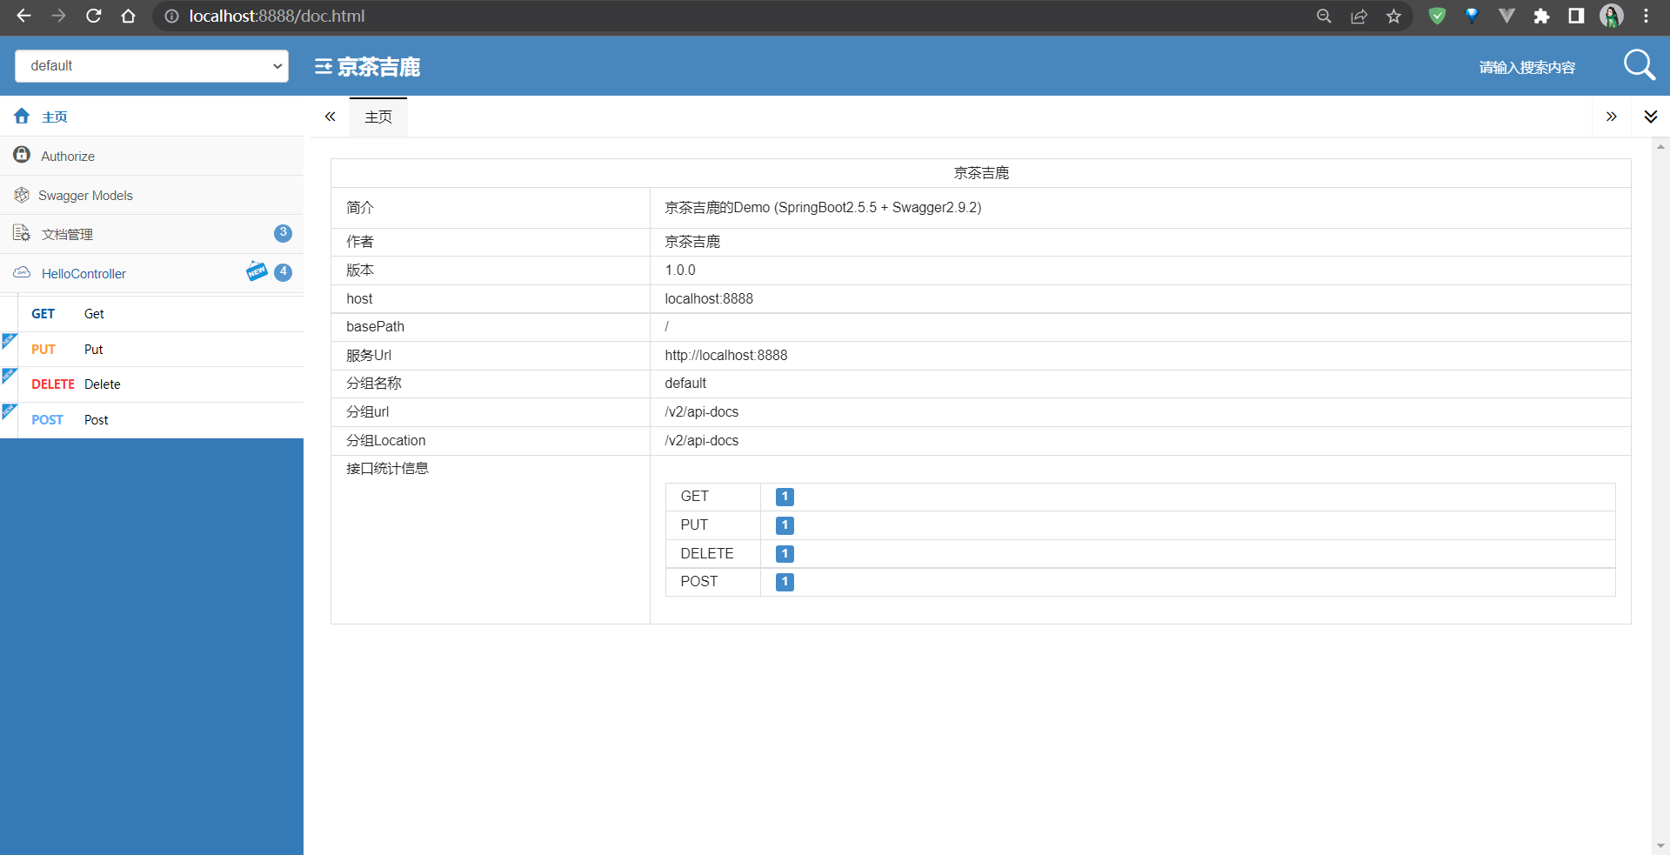Click the search magnifier icon in the header
The image size is (1670, 855).
(1640, 65)
